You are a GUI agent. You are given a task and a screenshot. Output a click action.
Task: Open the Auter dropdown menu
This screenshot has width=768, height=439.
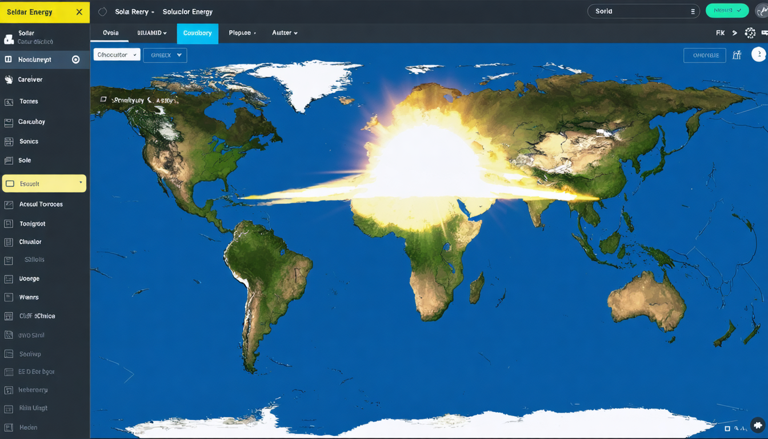[x=284, y=33]
